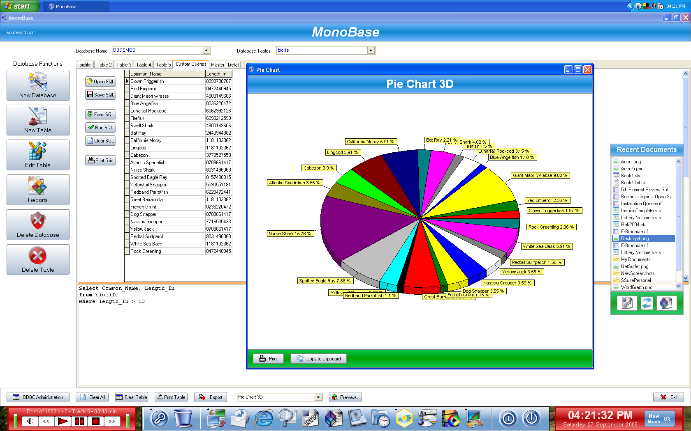Pause the music player

[x=79, y=421]
